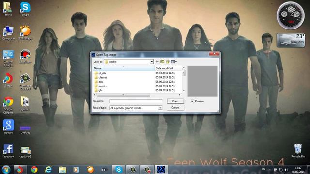Click the Cancel button

click(x=175, y=108)
